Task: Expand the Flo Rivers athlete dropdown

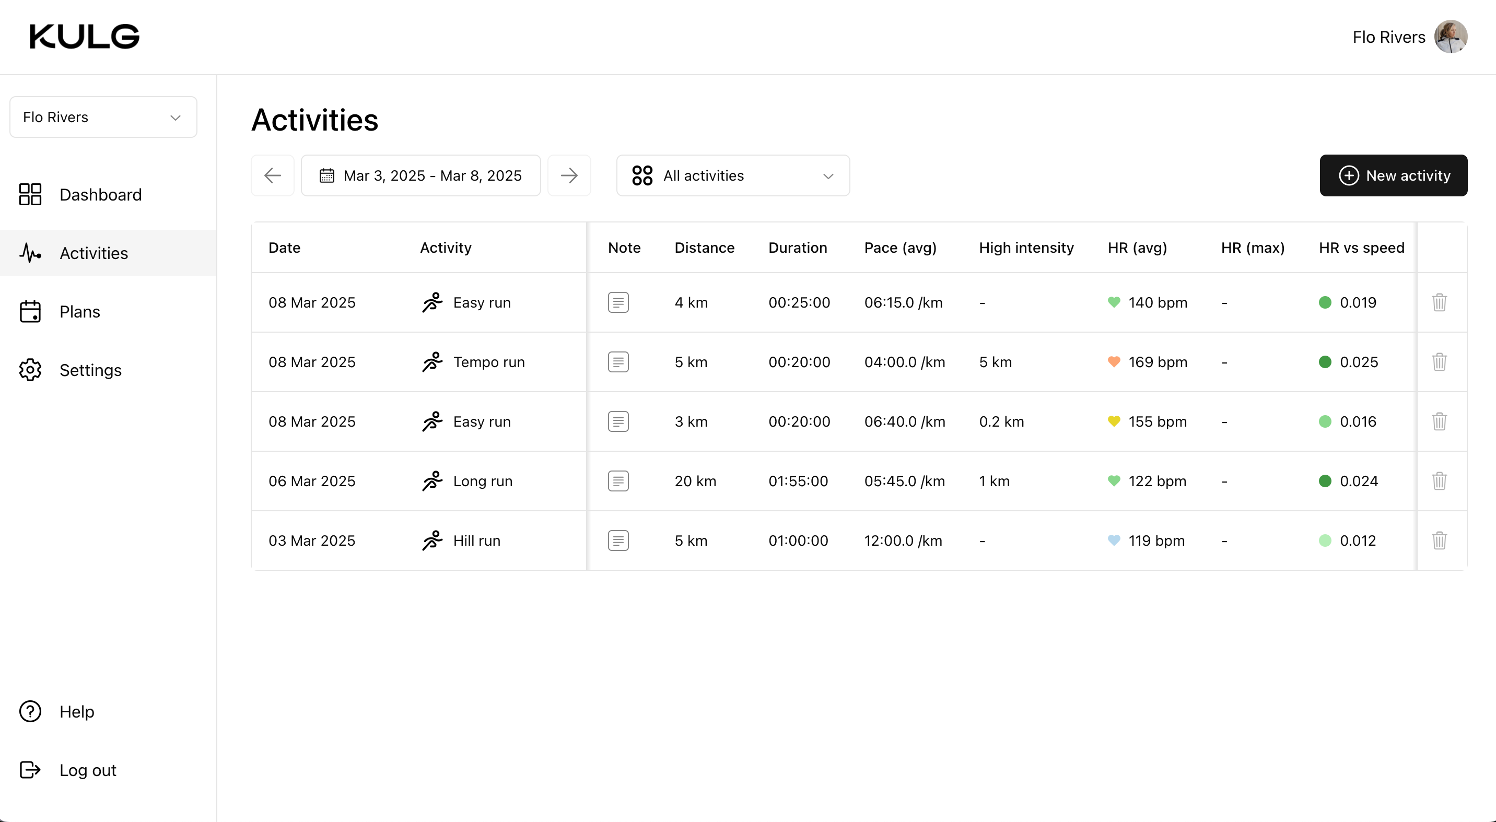Action: (103, 118)
